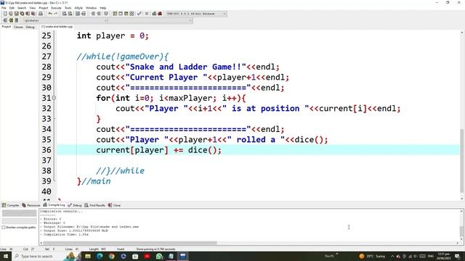Open the weather widget showing Sunny
The height and width of the screenshot is (261, 465).
(x=372, y=256)
